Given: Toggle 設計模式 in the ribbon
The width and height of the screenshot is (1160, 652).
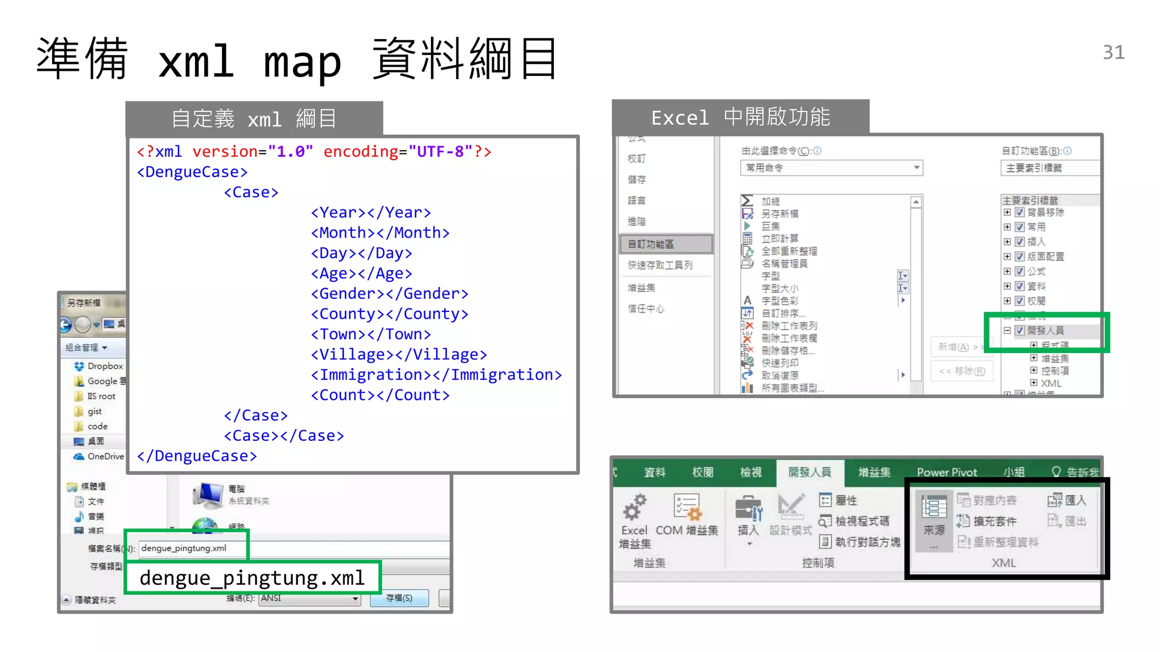Looking at the screenshot, I should tap(791, 514).
